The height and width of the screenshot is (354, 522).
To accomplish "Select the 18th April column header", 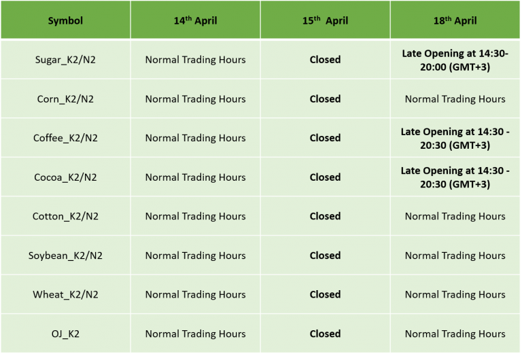I will [455, 20].
